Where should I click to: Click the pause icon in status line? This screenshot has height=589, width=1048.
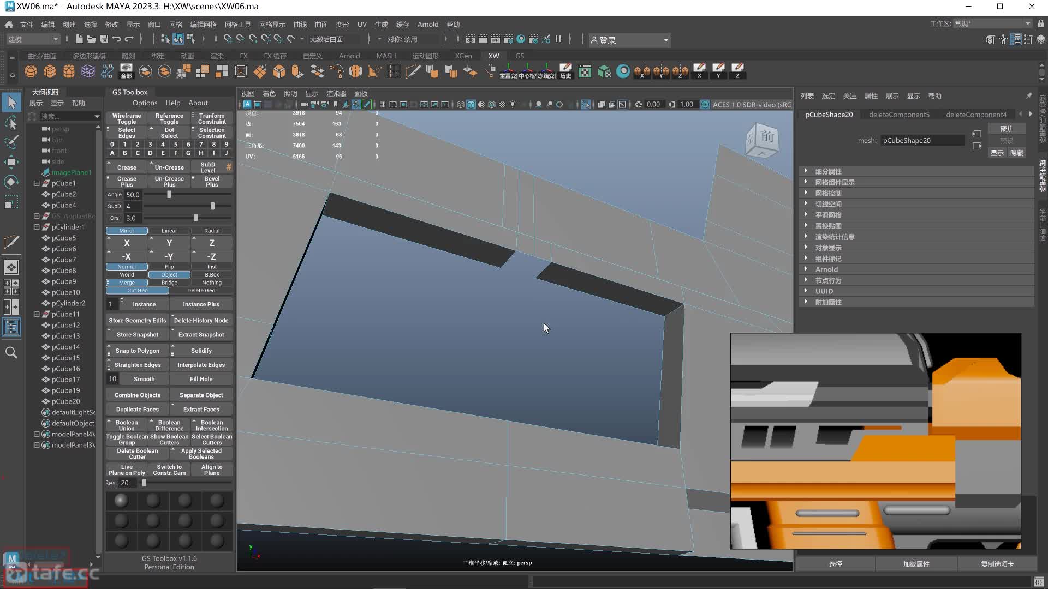pyautogui.click(x=558, y=39)
